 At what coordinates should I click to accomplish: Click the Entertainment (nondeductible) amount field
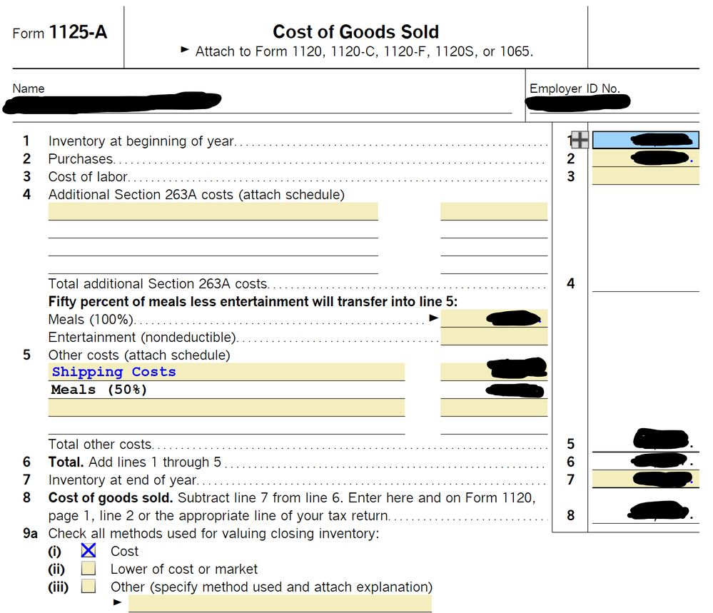click(x=493, y=337)
